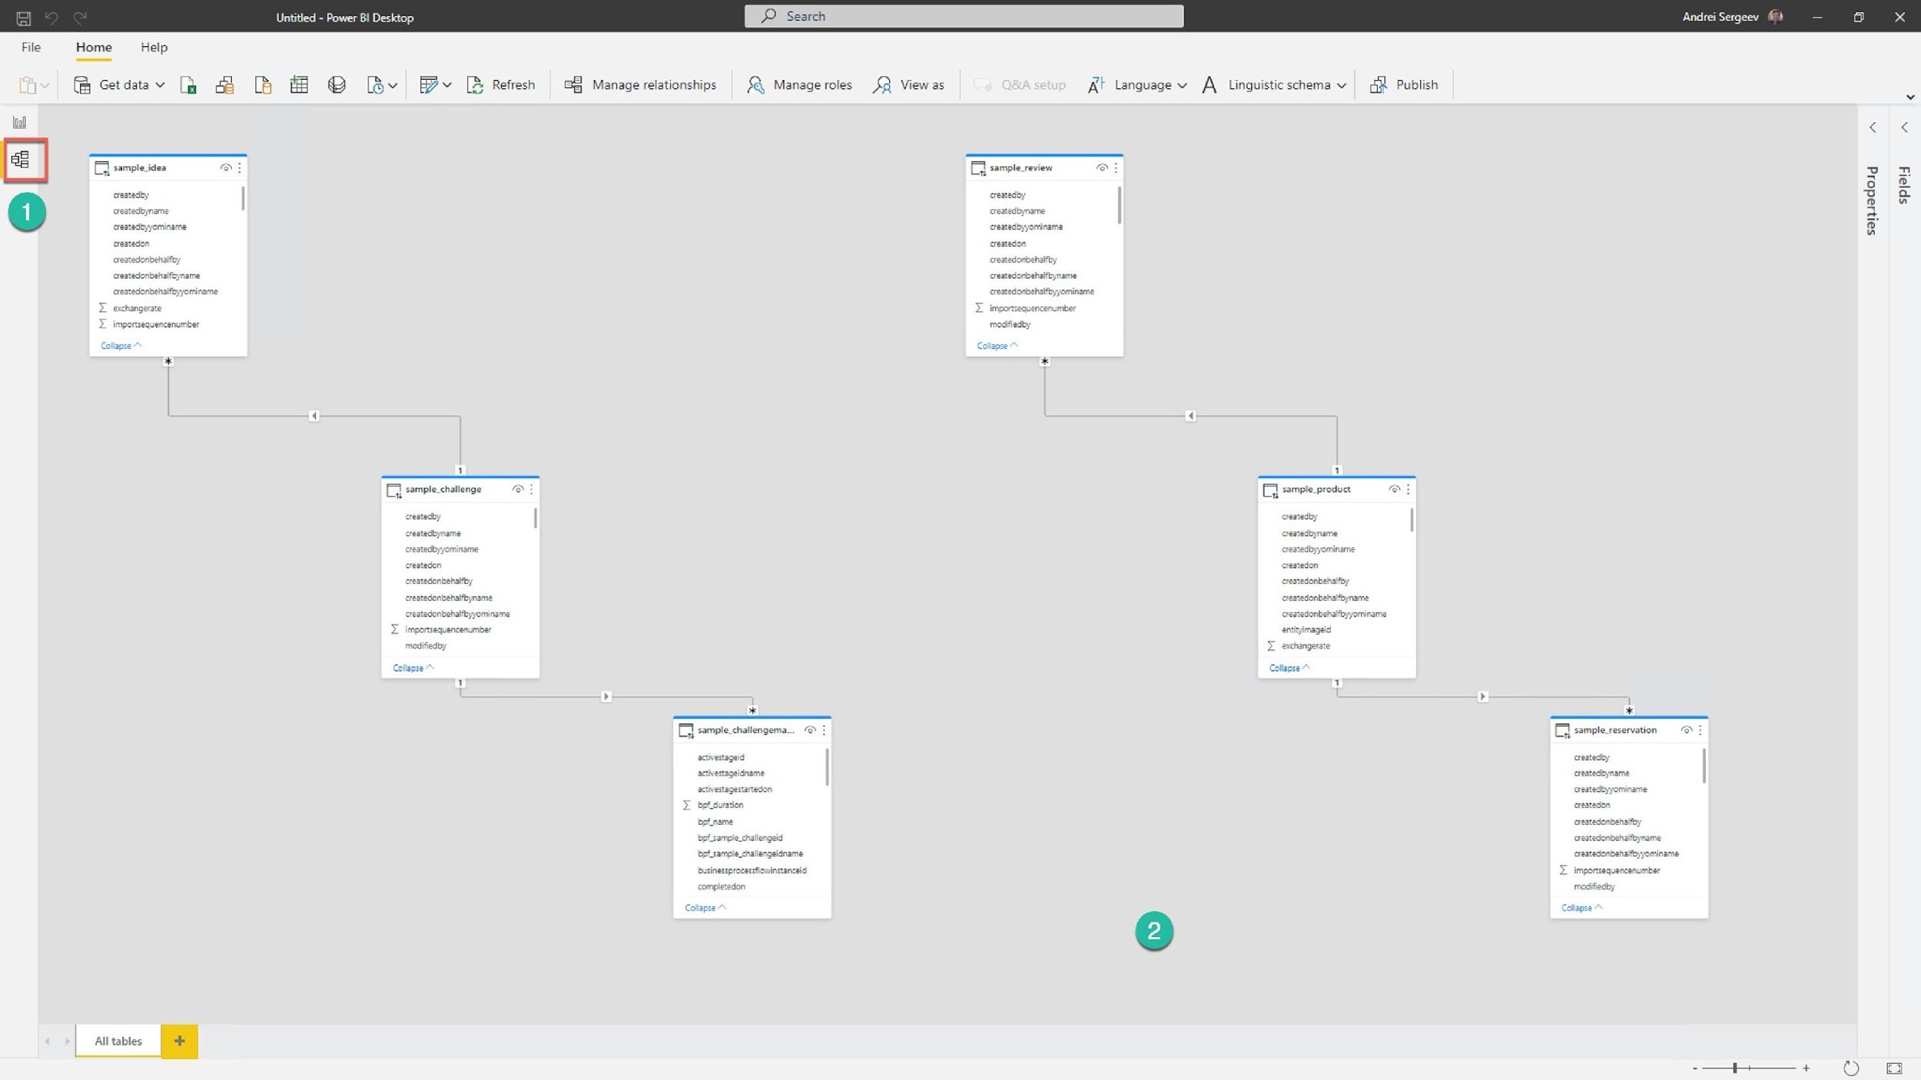The height and width of the screenshot is (1080, 1921).
Task: Open the Help ribbon tab
Action: click(x=154, y=47)
